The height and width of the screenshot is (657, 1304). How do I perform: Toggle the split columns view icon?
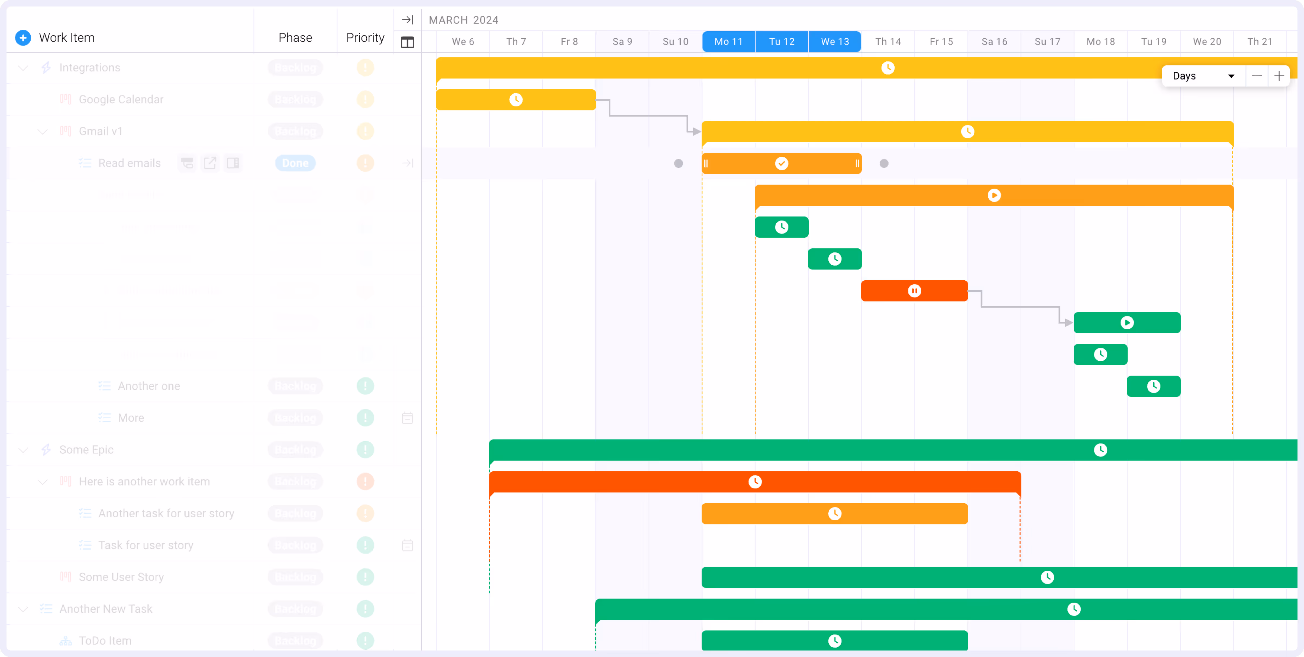point(408,42)
